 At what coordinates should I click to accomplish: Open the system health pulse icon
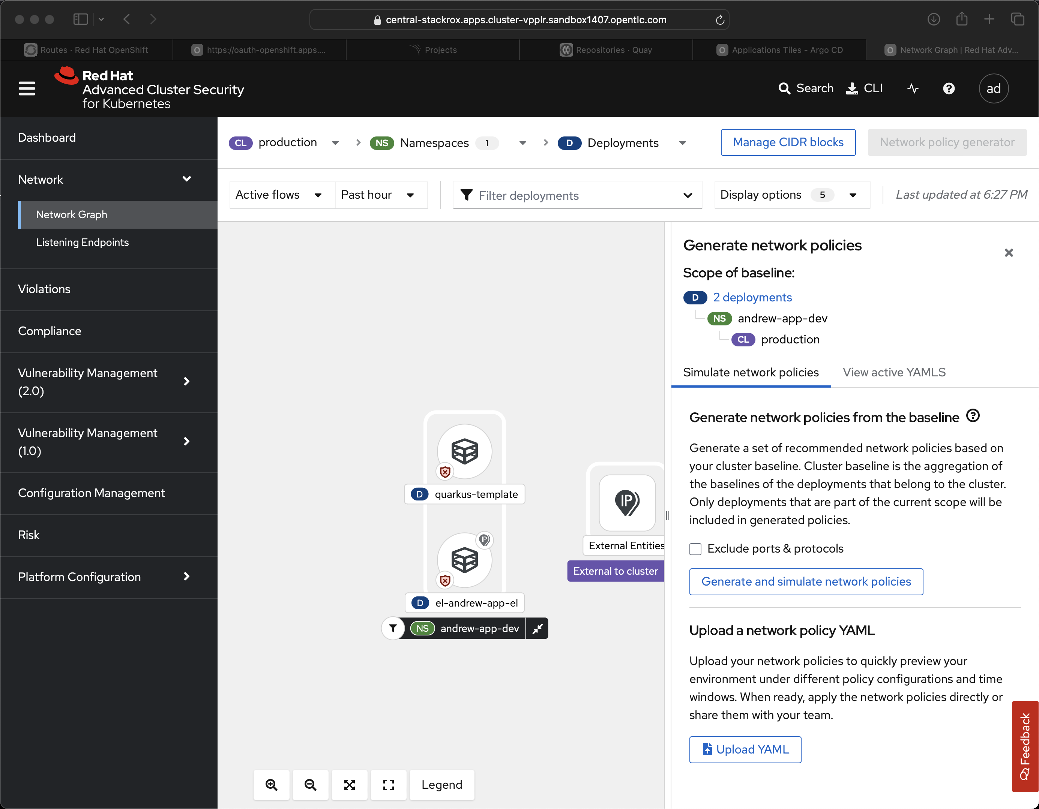913,88
